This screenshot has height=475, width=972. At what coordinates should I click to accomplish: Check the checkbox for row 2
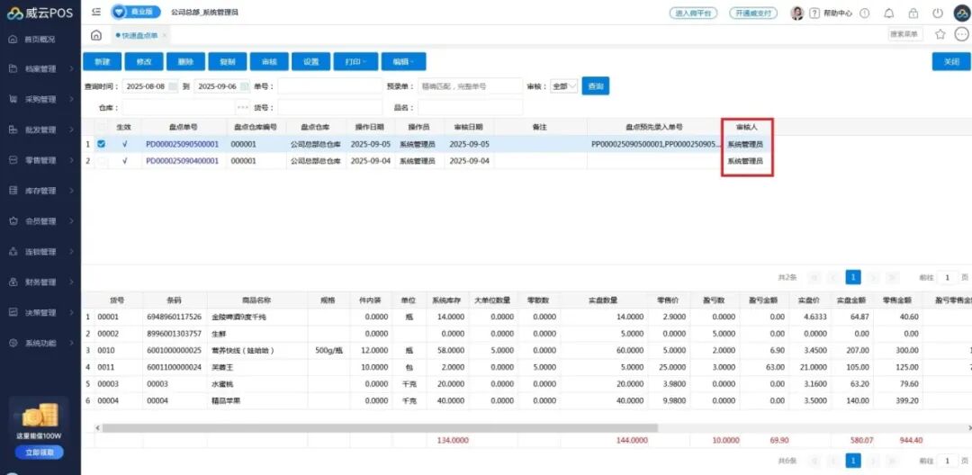101,161
